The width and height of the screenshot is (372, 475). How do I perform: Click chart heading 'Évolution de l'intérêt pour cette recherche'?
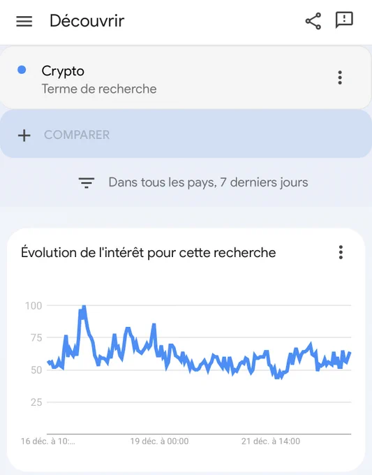149,253
